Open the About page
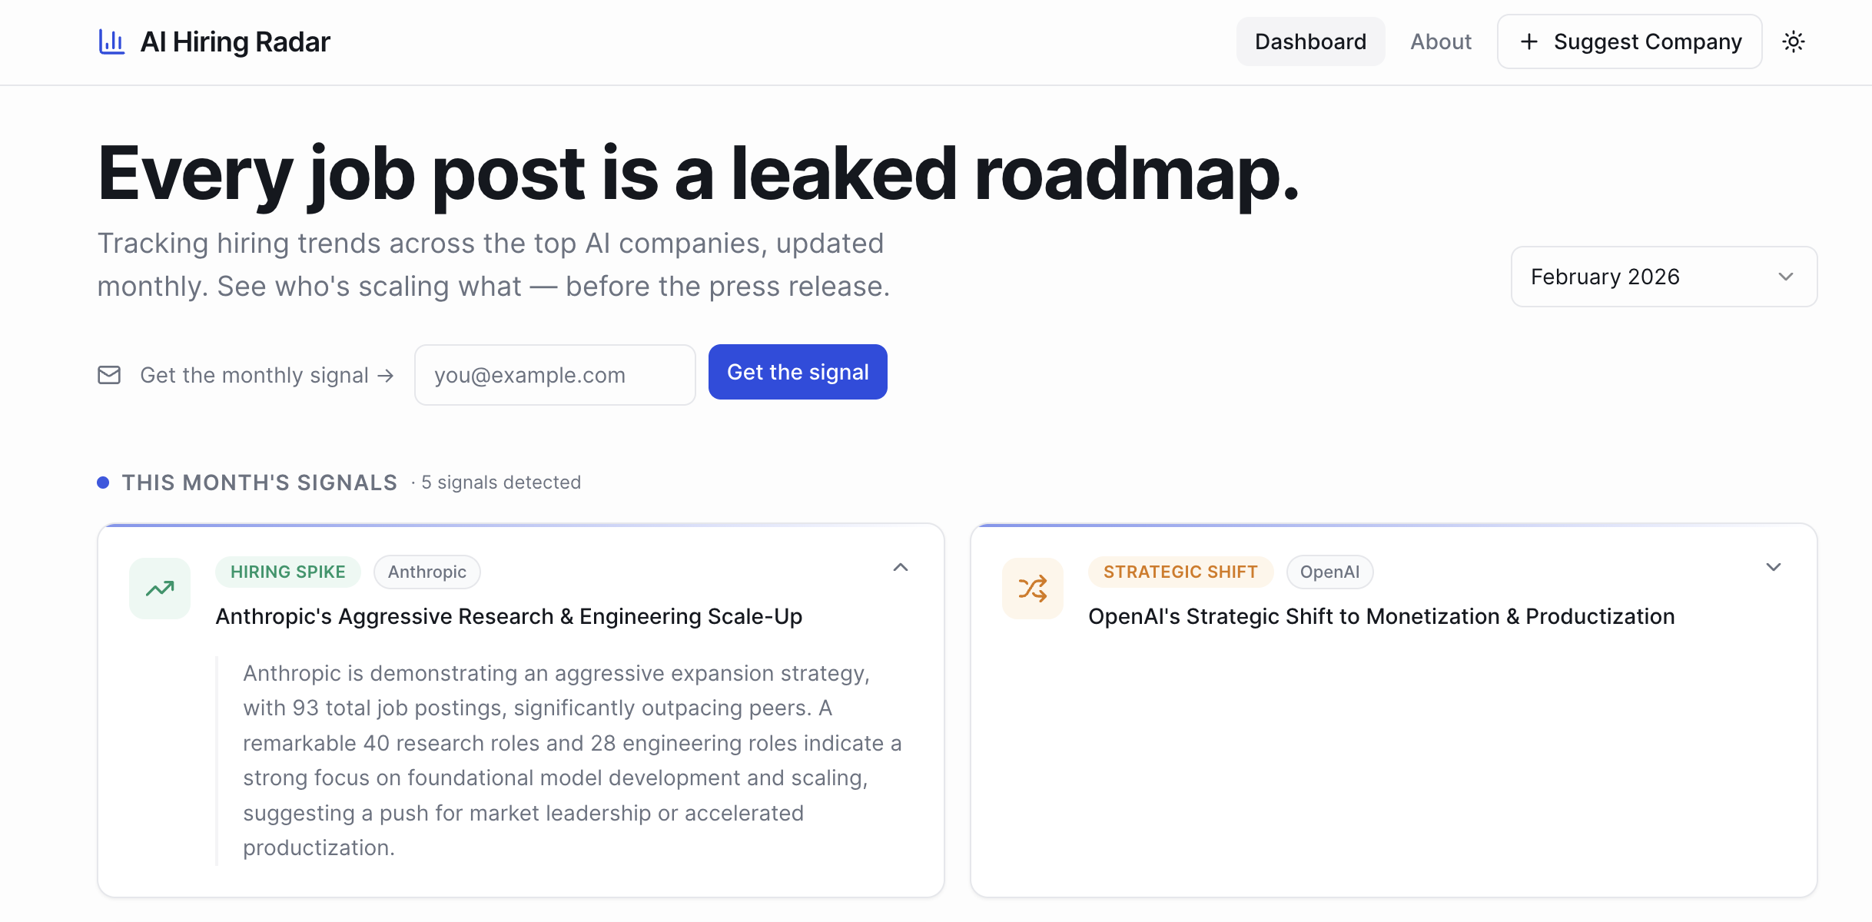1872x922 pixels. coord(1440,41)
